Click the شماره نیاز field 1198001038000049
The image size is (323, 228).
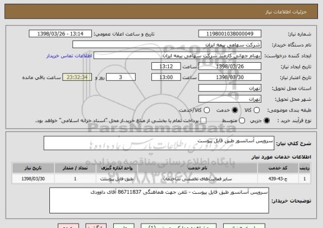pos(230,34)
